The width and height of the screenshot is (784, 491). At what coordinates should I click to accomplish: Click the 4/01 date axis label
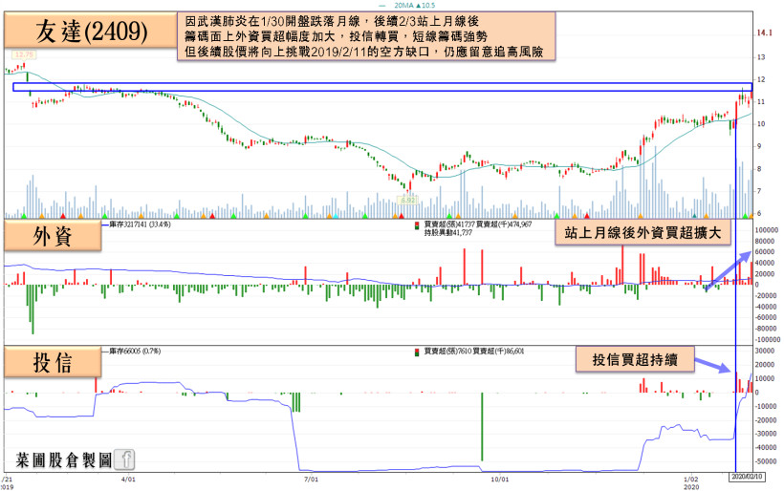pos(128,479)
